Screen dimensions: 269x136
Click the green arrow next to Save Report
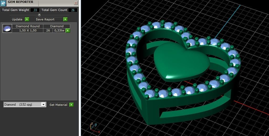click(x=65, y=19)
